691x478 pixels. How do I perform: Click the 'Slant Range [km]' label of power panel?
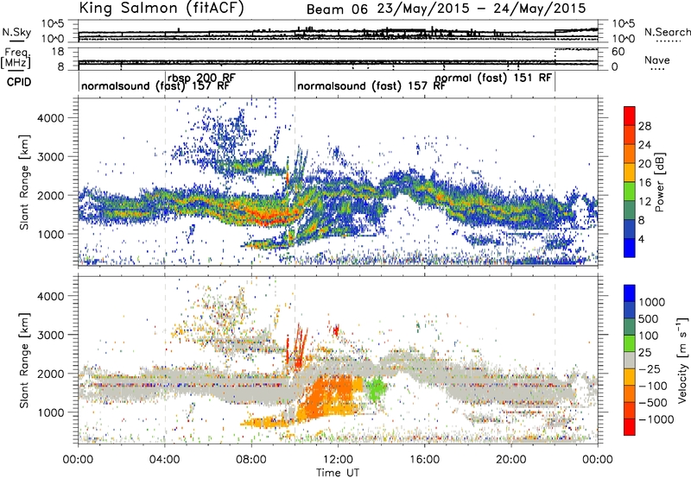click(x=24, y=182)
